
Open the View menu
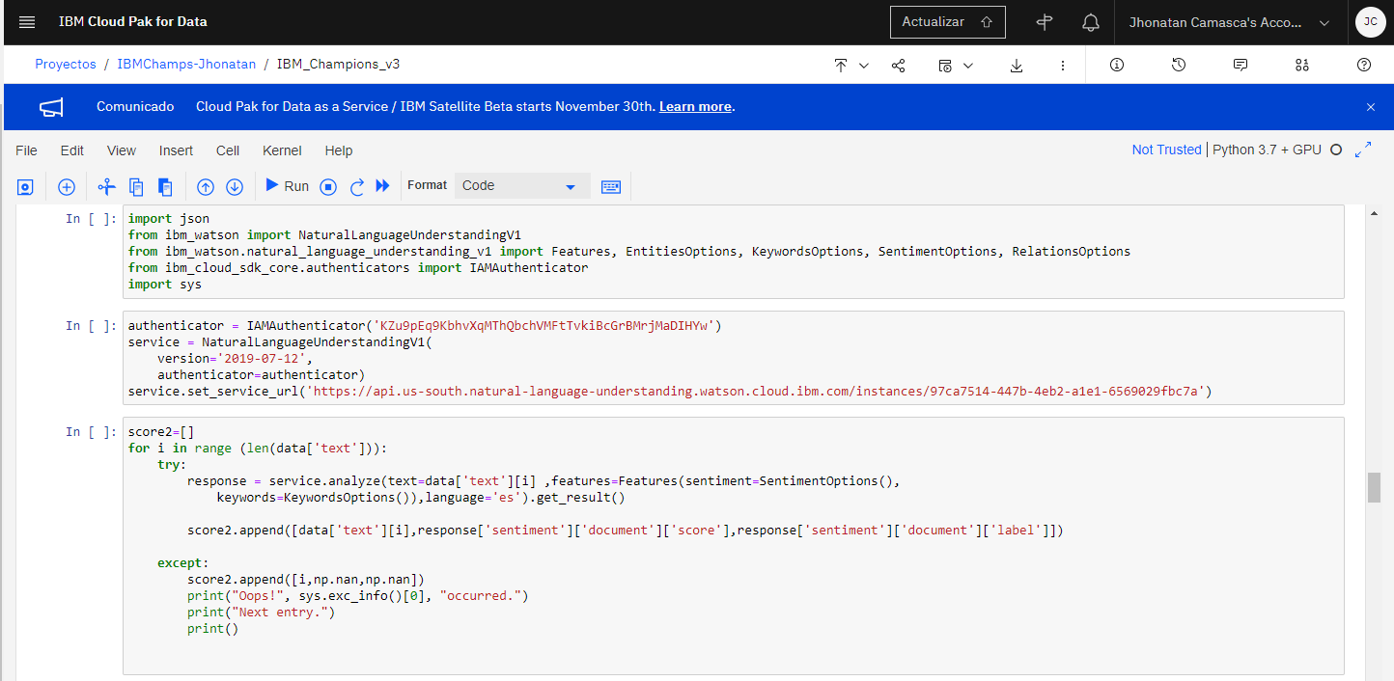pos(122,150)
